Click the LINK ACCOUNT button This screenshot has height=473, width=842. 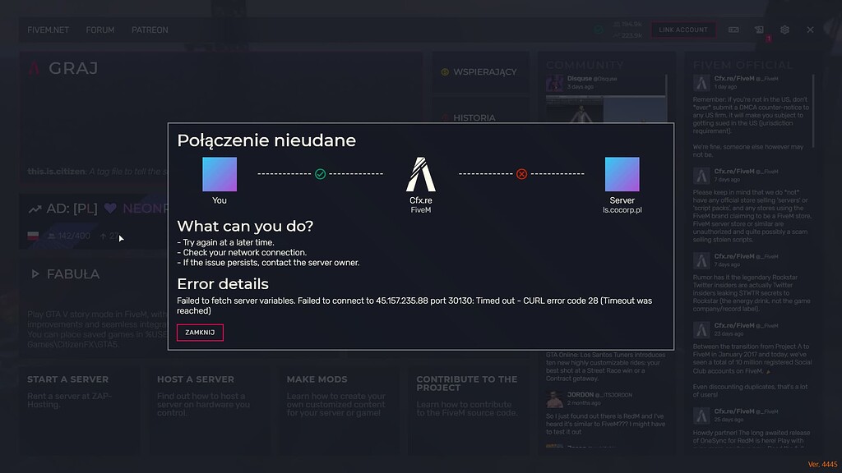682,30
